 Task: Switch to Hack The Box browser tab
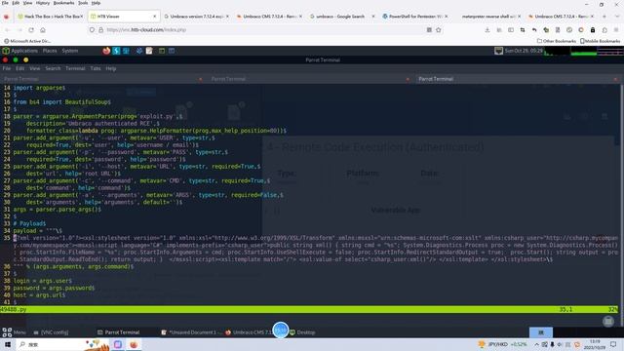[x=50, y=17]
